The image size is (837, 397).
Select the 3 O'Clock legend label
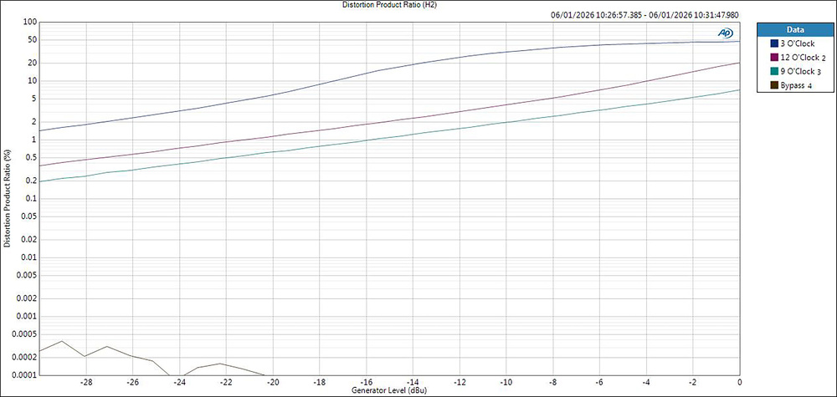pyautogui.click(x=796, y=43)
